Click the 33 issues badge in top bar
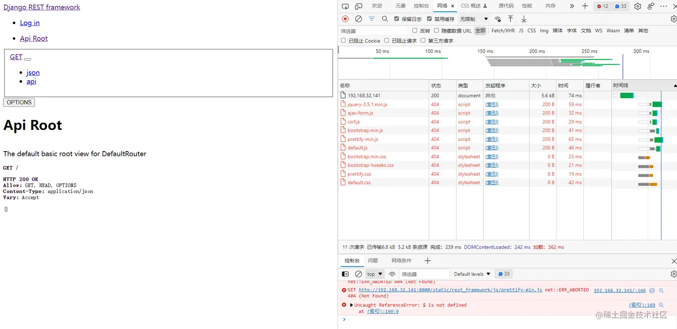 tap(621, 6)
